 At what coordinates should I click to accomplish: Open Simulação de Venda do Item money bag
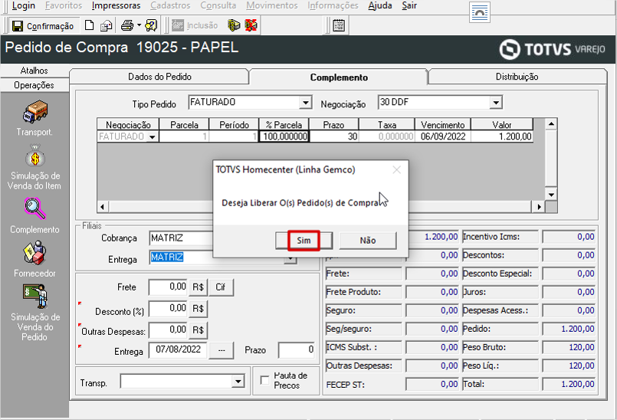pyautogui.click(x=35, y=156)
